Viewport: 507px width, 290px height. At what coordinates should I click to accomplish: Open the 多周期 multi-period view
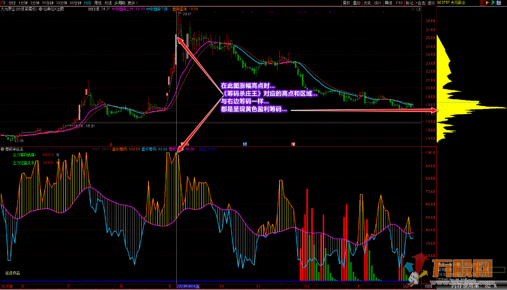[x=120, y=2]
